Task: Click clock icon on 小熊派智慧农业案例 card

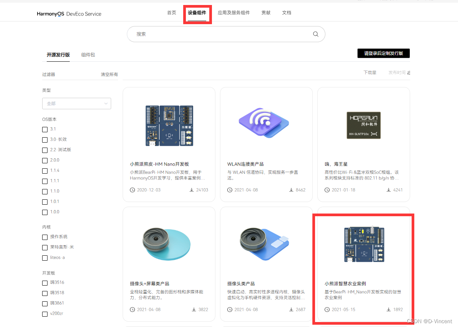Action: click(x=327, y=309)
